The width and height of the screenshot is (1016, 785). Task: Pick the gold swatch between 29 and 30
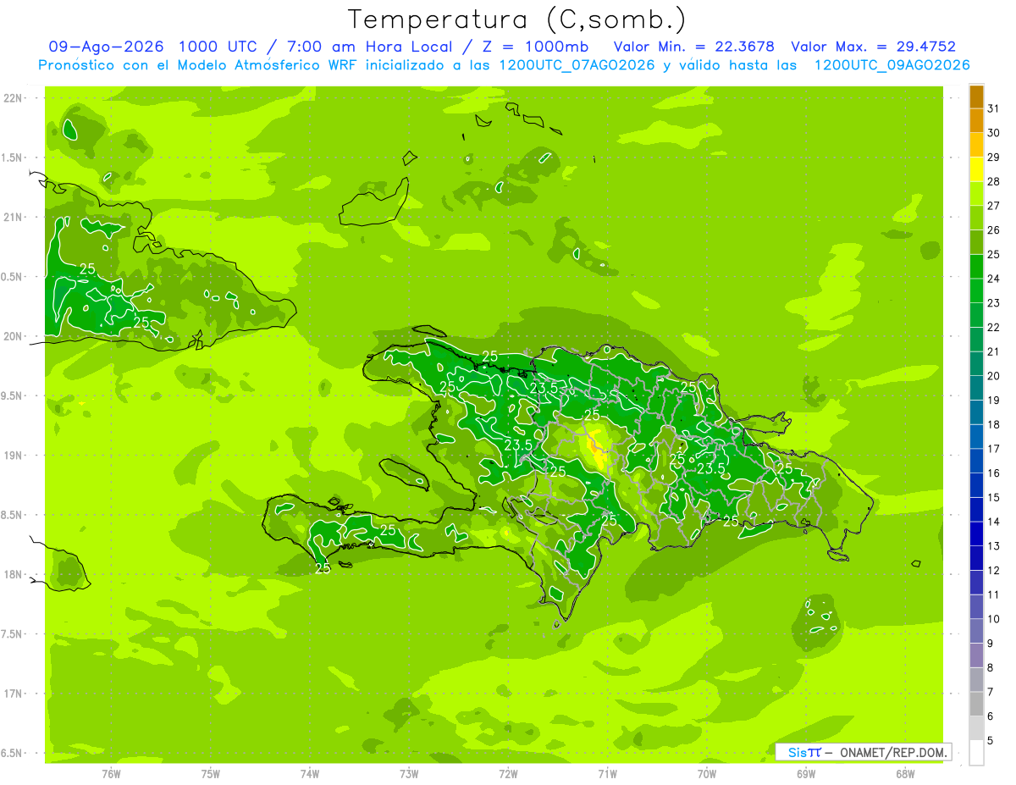(x=976, y=145)
